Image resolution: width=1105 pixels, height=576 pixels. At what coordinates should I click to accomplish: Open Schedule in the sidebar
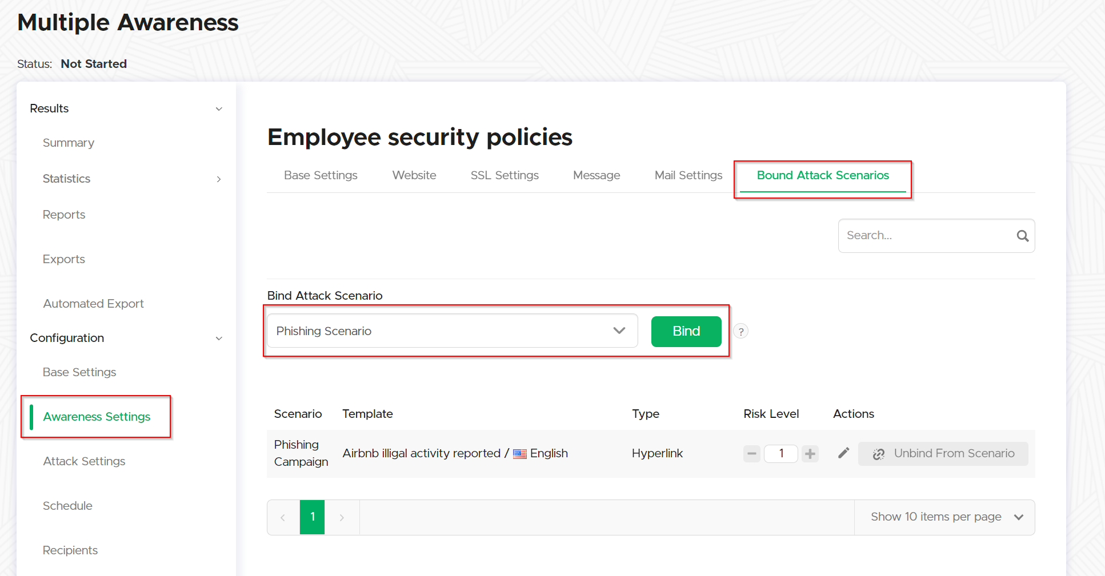(x=67, y=506)
